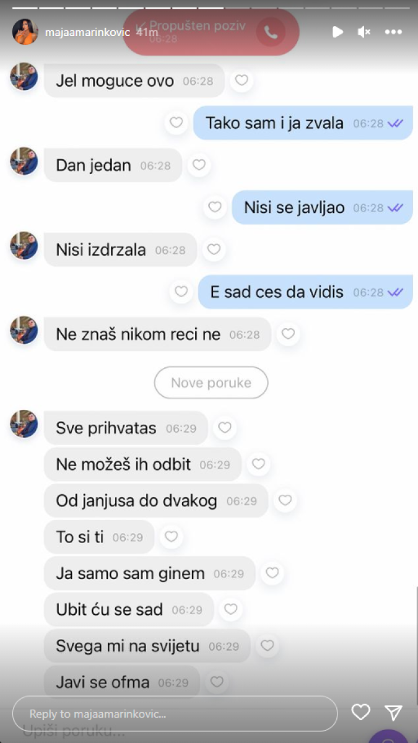Like the message 'Jel moguce ovo'
The image size is (418, 743).
[x=242, y=80]
